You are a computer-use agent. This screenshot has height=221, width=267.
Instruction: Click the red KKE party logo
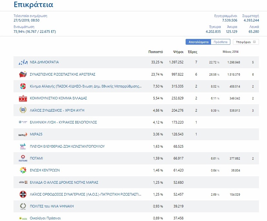coord(23,98)
